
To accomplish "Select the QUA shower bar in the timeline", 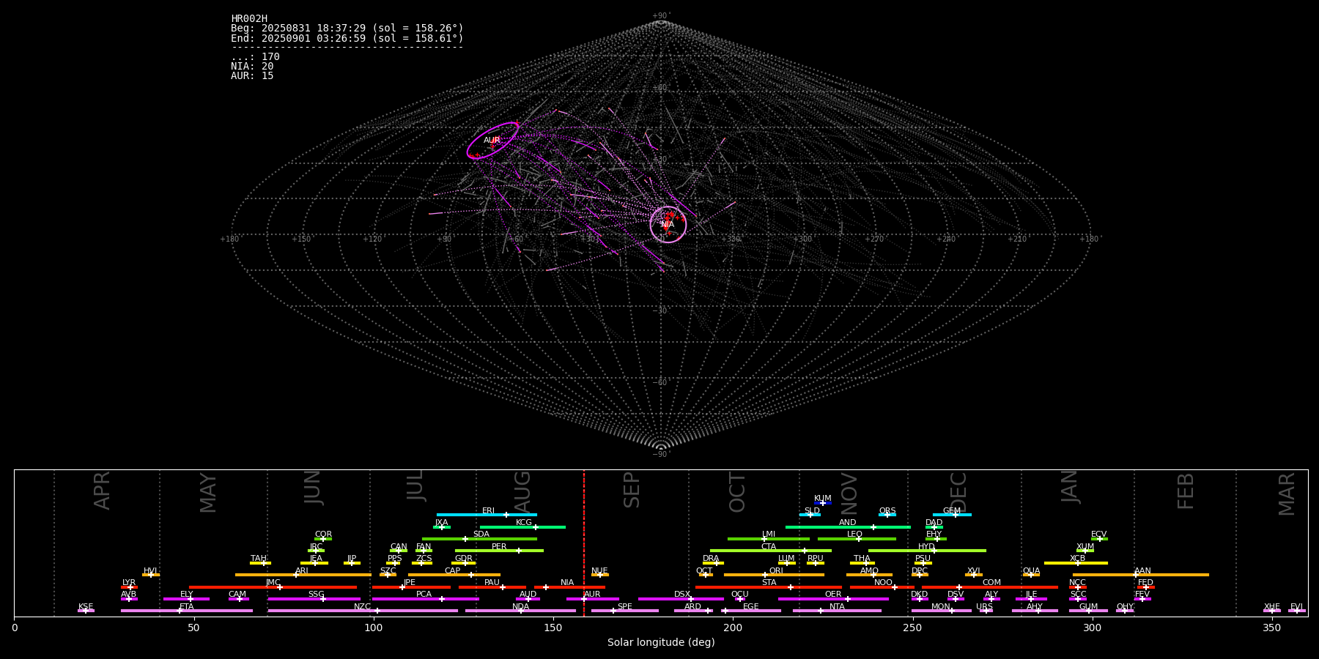I will pos(1031,575).
